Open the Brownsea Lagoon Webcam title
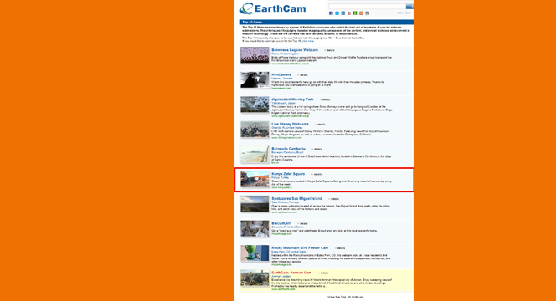 295,50
